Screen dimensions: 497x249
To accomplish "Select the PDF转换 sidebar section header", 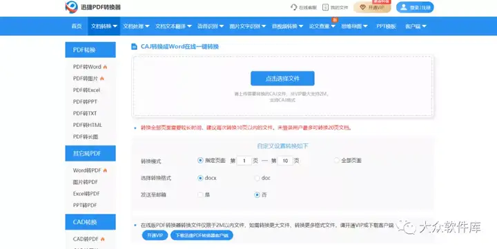I will click(x=90, y=50).
